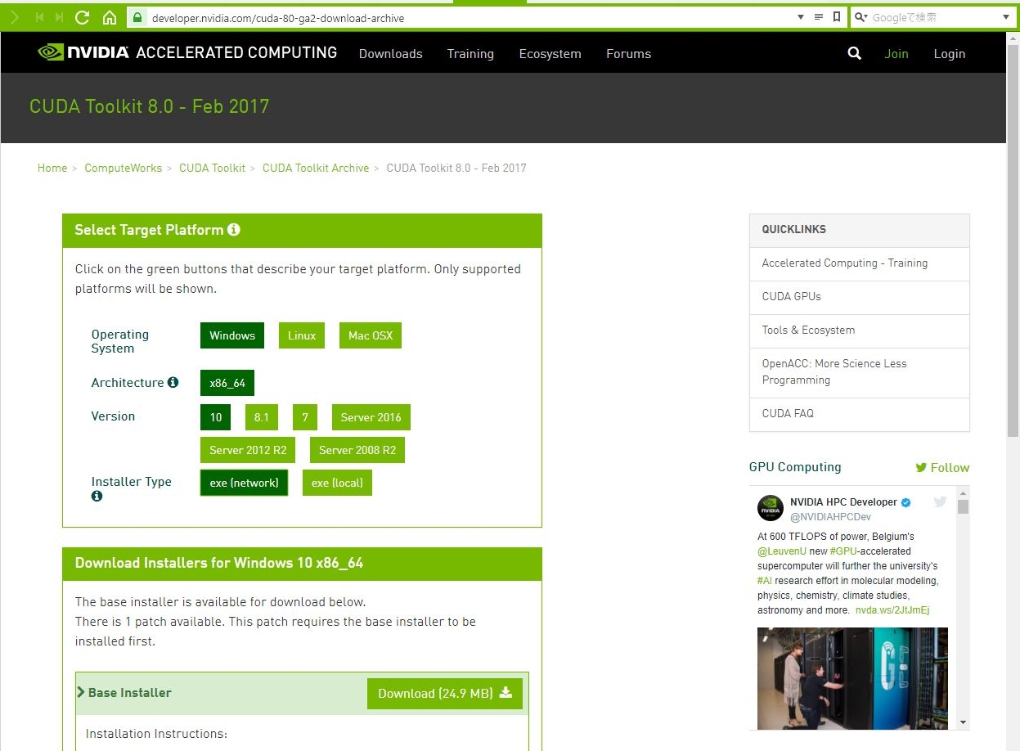Image resolution: width=1020 pixels, height=751 pixels.
Task: Click the Download (24.9 MB) button
Action: pos(444,693)
